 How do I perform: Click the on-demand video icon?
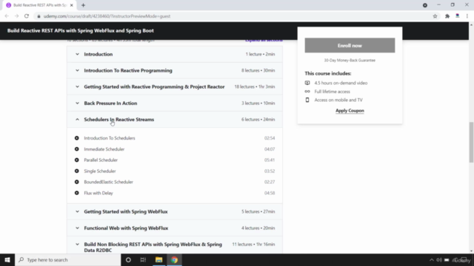[307, 83]
